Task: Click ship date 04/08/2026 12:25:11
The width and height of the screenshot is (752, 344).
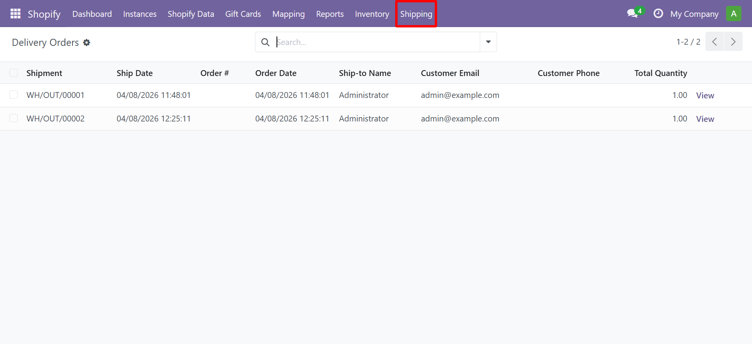Action: click(x=154, y=119)
